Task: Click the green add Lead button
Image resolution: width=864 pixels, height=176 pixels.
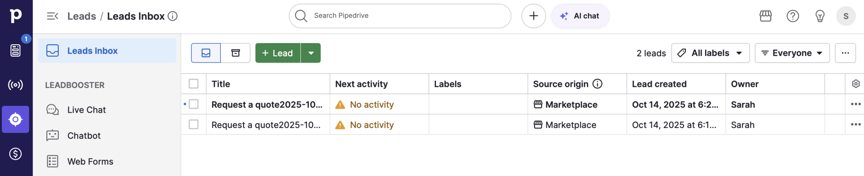Action: (x=278, y=53)
